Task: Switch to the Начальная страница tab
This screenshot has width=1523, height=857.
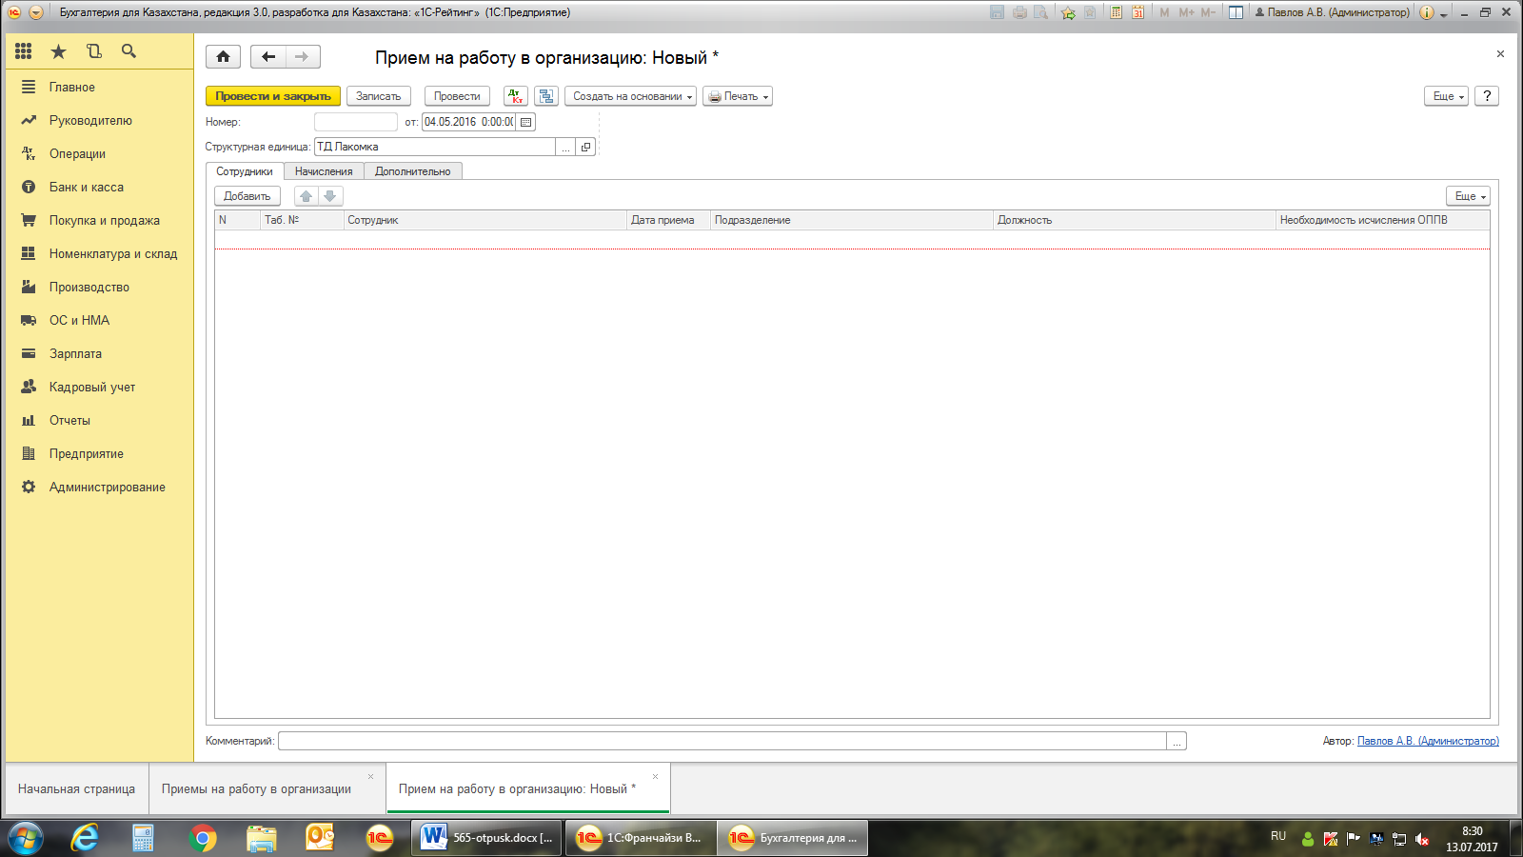Action: [x=76, y=788]
